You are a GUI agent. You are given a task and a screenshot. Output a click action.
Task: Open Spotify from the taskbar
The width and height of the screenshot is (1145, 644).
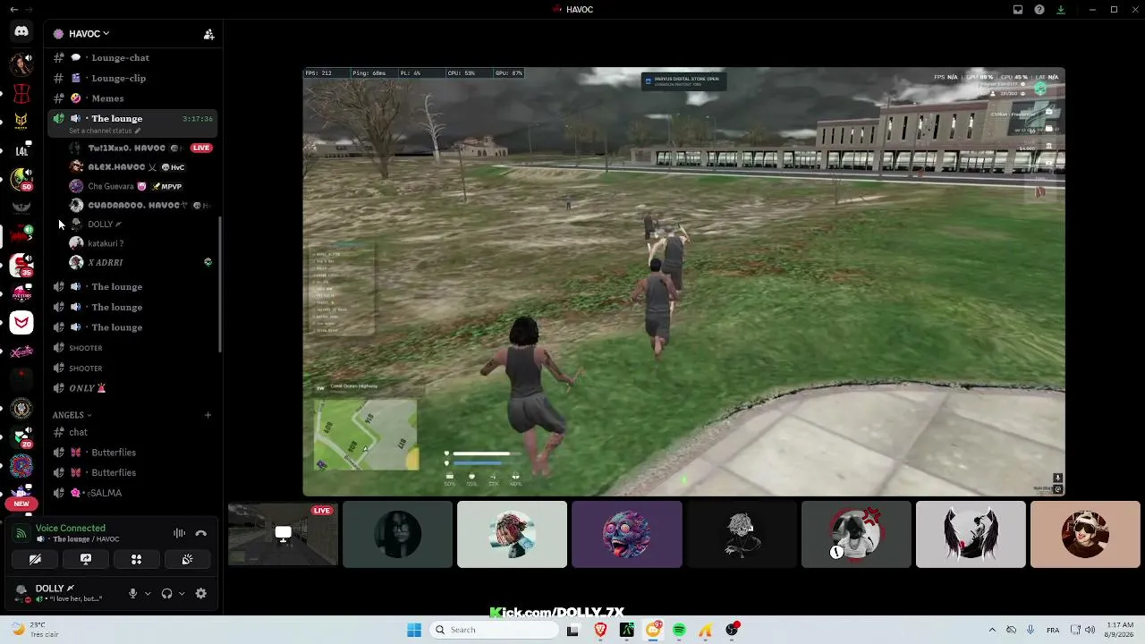(679, 630)
